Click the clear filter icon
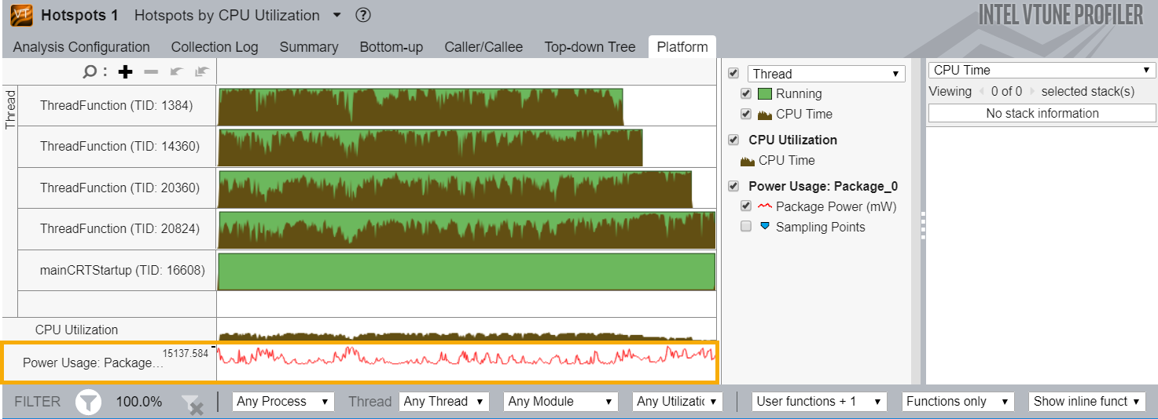Screen dimensions: 1158x419 click(192, 404)
